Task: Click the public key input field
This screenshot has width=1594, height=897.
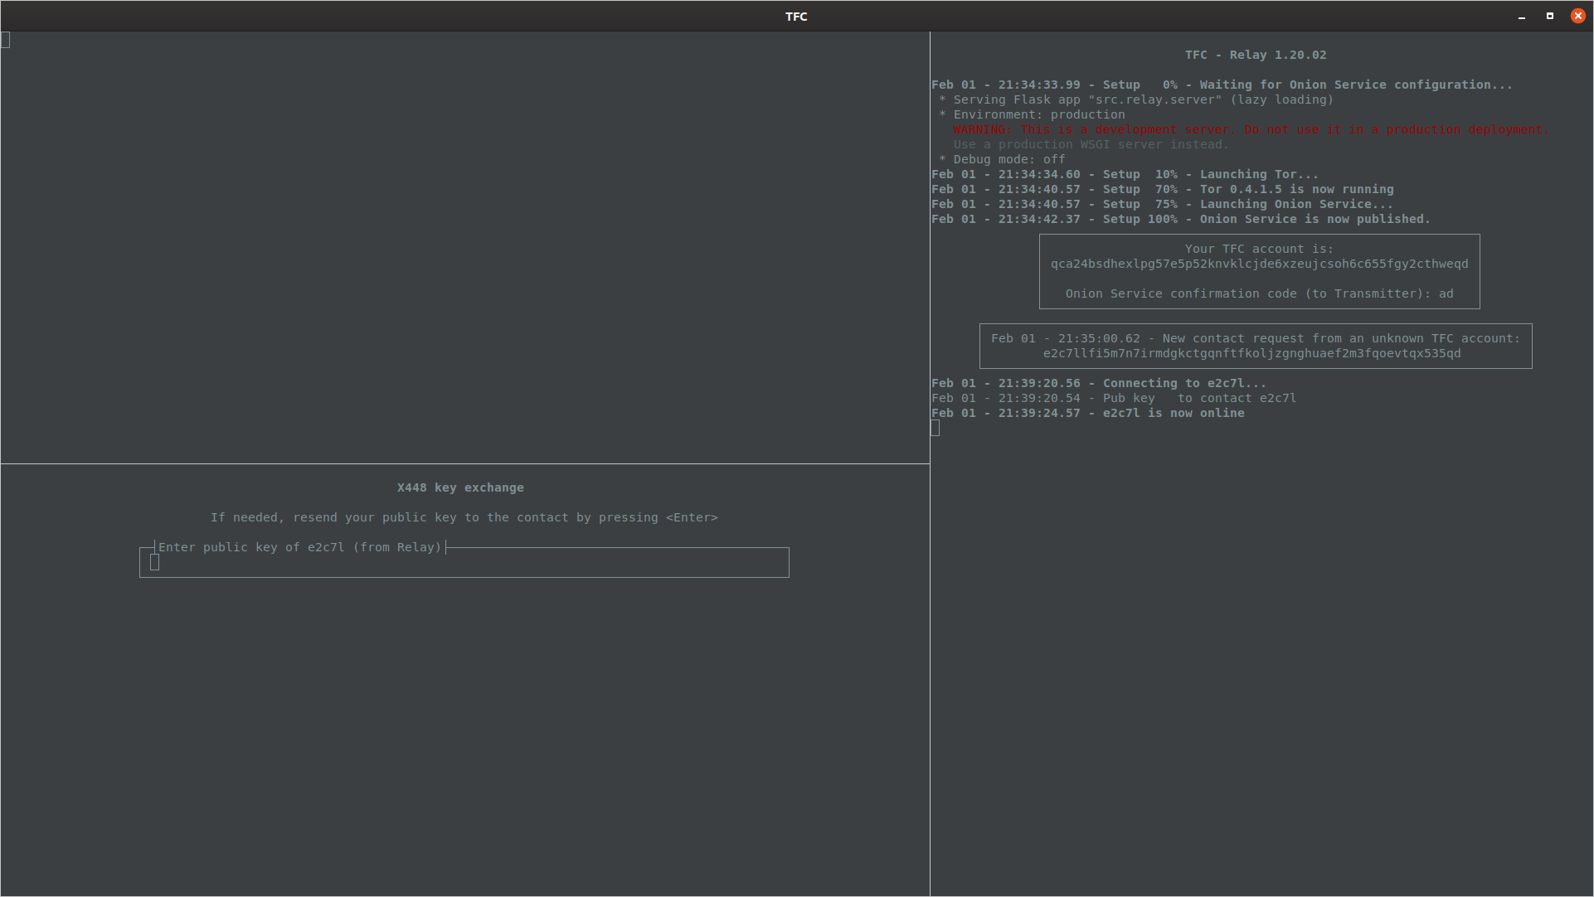Action: click(464, 563)
